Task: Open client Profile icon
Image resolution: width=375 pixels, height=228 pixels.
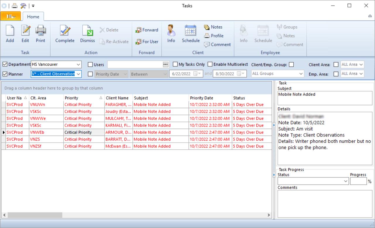Action: pyautogui.click(x=214, y=36)
